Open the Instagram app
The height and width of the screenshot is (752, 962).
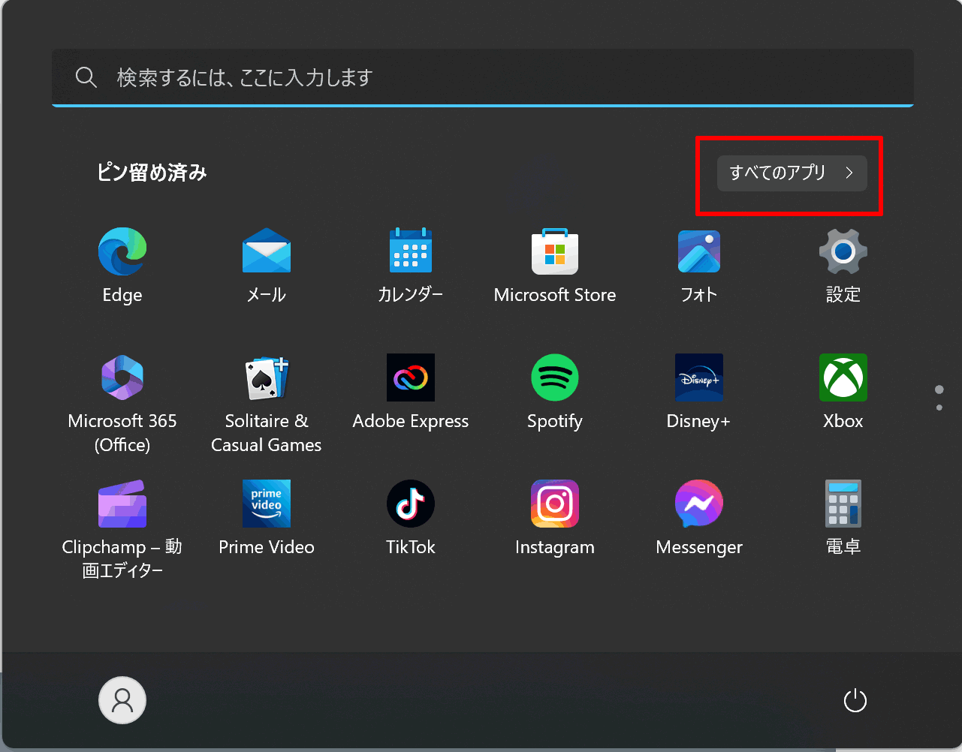point(555,518)
